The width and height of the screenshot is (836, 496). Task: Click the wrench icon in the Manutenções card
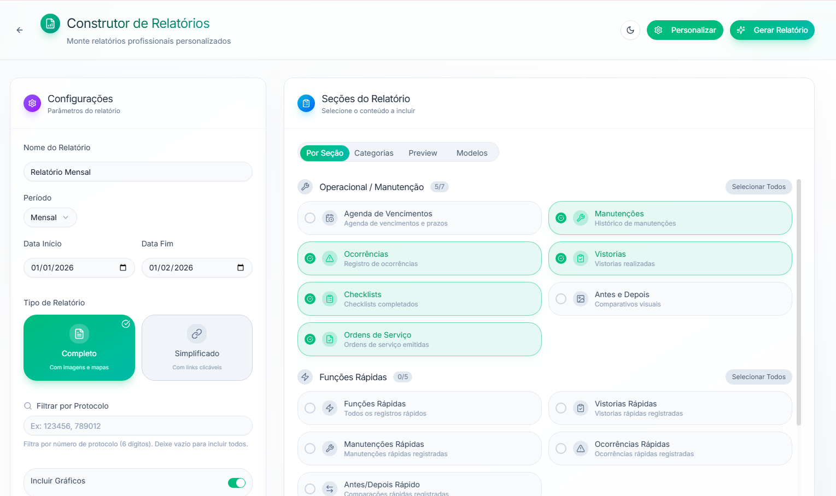pyautogui.click(x=581, y=218)
